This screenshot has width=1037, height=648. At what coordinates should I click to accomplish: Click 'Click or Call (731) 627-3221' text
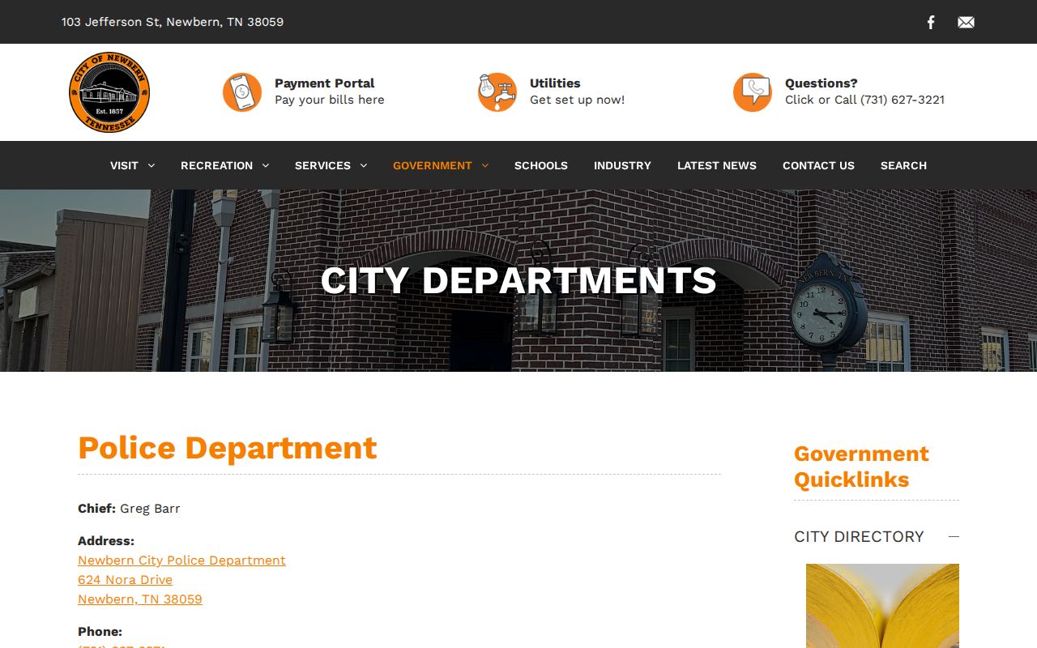pyautogui.click(x=864, y=100)
